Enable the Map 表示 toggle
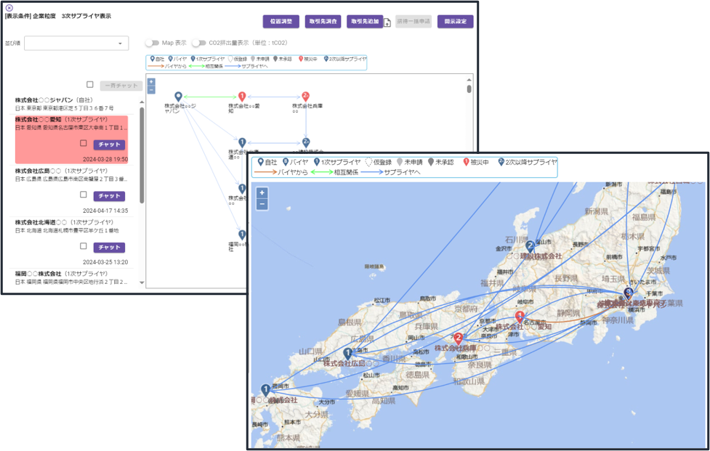Viewport: 710px width, 451px height. [x=152, y=43]
